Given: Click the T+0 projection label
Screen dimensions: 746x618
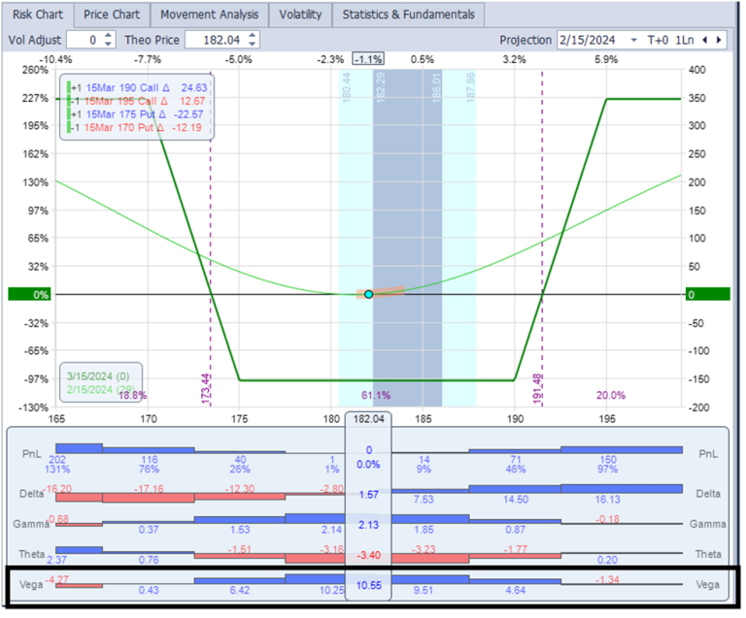Looking at the screenshot, I should [x=657, y=40].
